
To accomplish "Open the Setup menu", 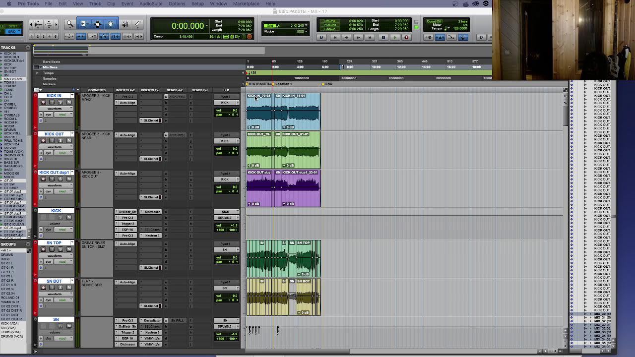I will coord(197,3).
